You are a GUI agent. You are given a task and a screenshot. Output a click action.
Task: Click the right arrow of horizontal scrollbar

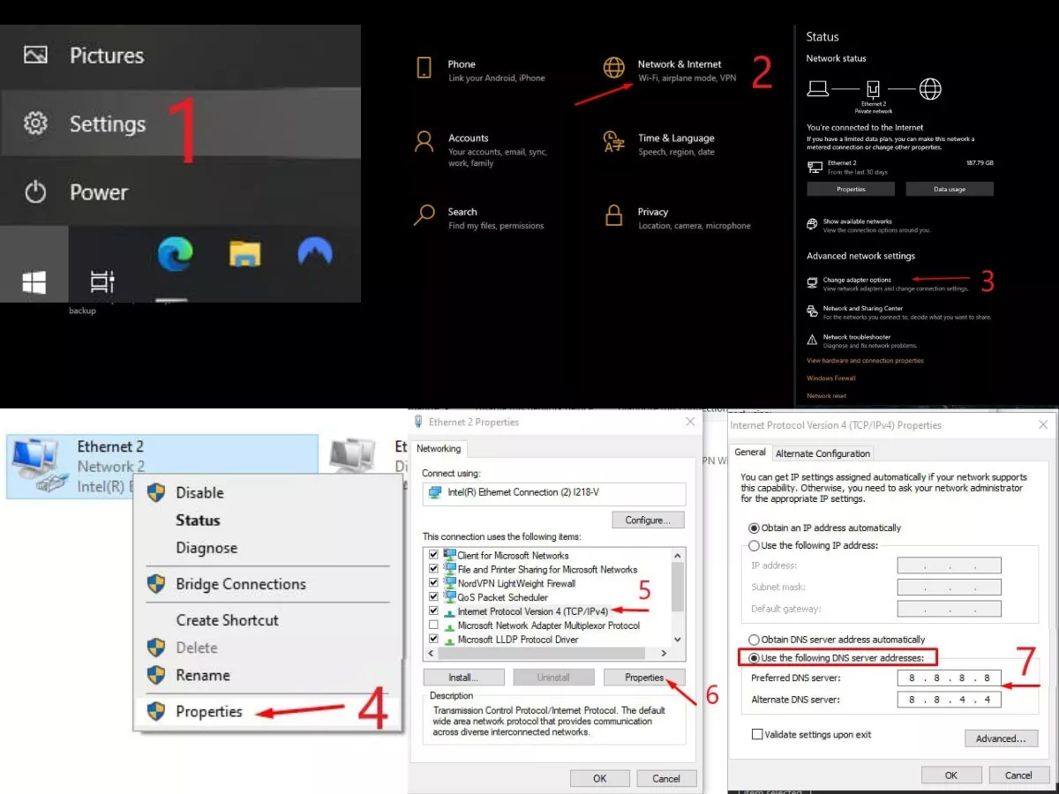pyautogui.click(x=665, y=654)
